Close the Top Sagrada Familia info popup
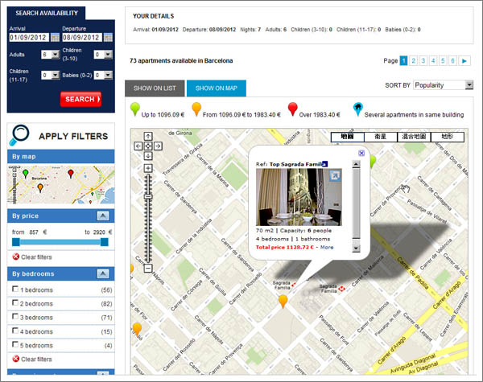 point(361,153)
